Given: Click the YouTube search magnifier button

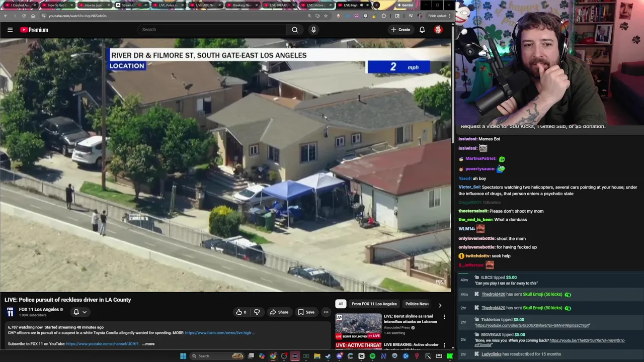Looking at the screenshot, I should 295,30.
